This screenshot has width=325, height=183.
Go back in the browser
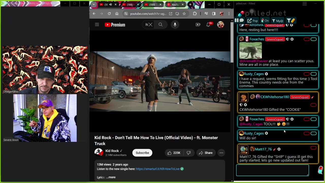[94, 14]
